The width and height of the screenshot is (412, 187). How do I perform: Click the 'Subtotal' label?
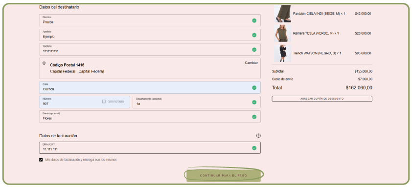[x=278, y=71]
